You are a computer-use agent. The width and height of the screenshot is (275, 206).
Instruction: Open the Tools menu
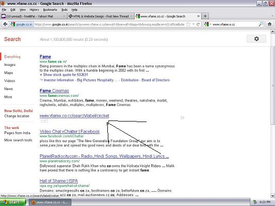tap(64, 10)
